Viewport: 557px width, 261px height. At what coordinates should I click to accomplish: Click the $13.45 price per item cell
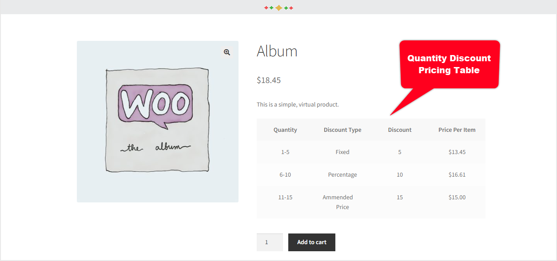[457, 152]
